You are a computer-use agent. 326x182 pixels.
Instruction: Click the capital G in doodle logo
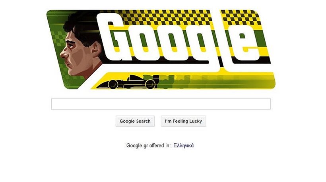point(115,37)
